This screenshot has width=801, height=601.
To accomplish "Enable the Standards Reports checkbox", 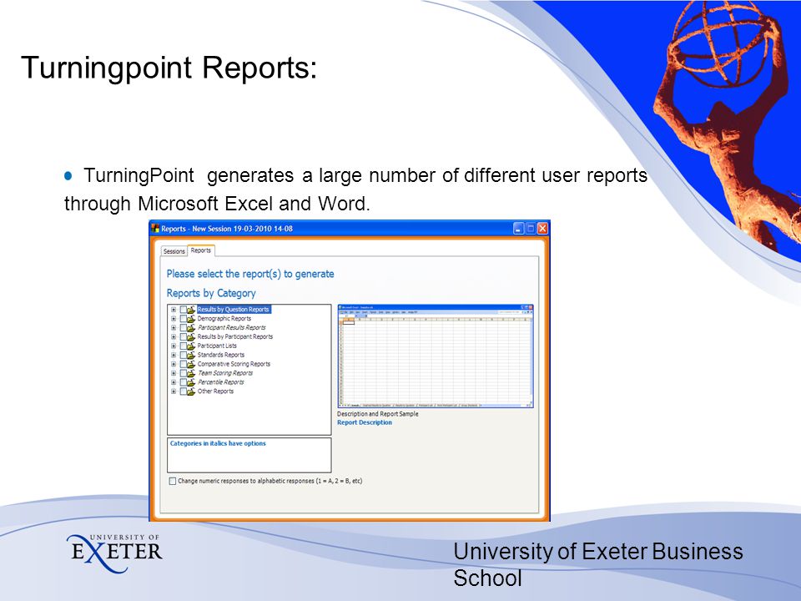I will pos(183,356).
